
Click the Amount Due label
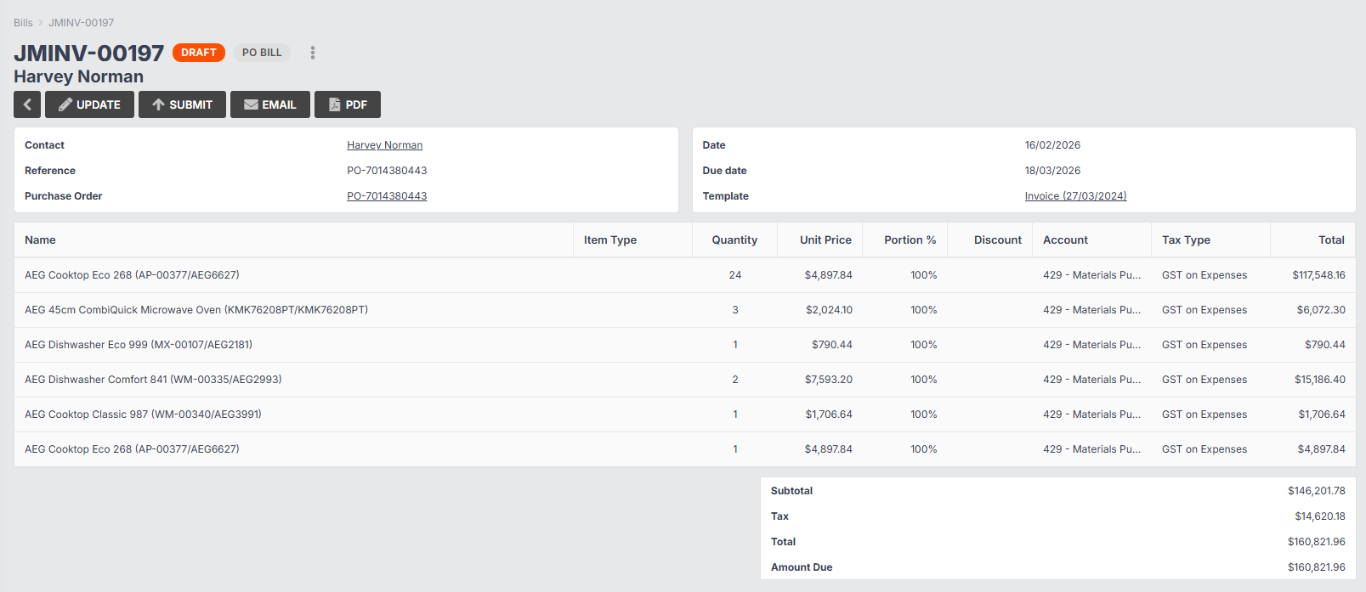coord(802,567)
